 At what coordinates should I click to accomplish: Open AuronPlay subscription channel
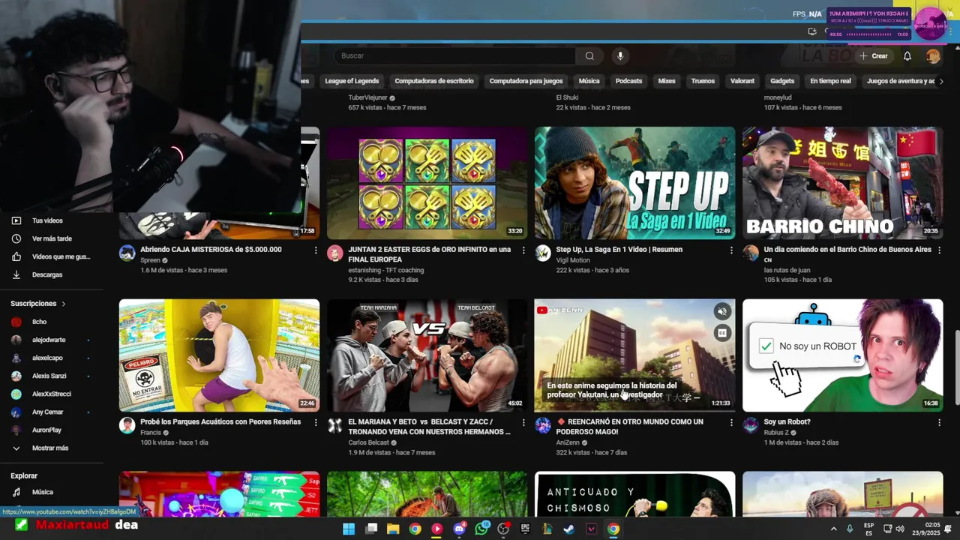pos(46,430)
